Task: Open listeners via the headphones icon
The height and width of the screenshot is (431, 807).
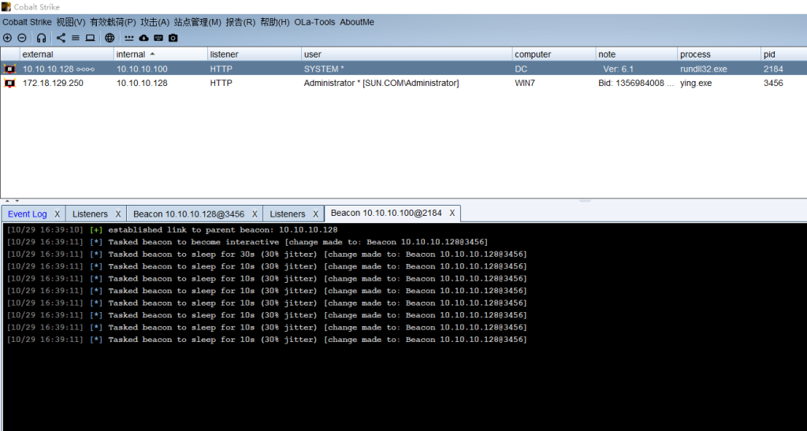Action: pos(41,38)
